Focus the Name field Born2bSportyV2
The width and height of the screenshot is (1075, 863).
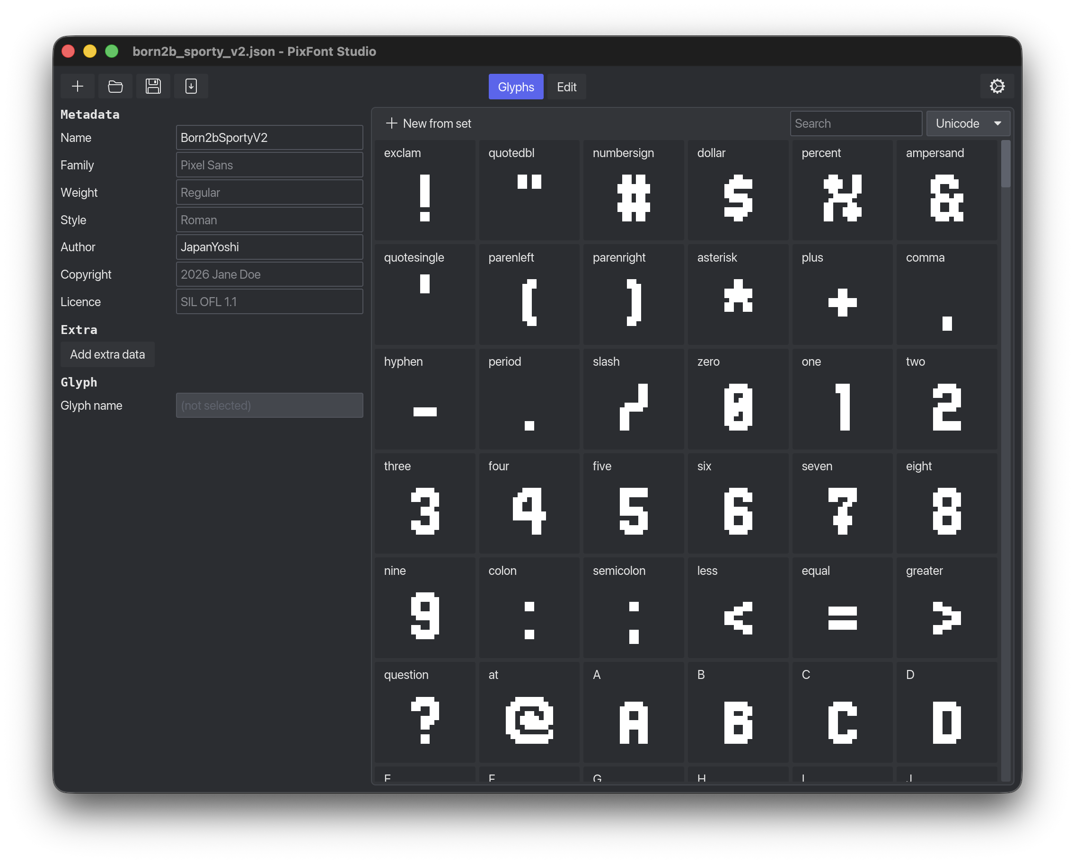(269, 138)
